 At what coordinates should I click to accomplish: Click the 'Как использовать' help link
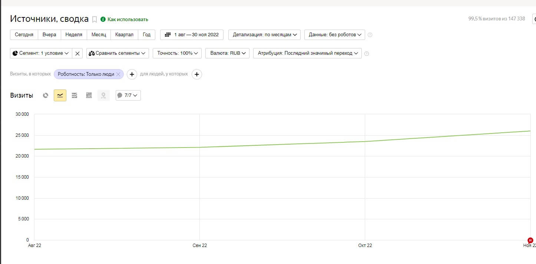pyautogui.click(x=128, y=19)
